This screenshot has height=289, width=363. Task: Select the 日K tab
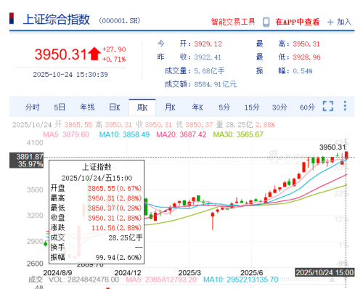[x=115, y=107]
